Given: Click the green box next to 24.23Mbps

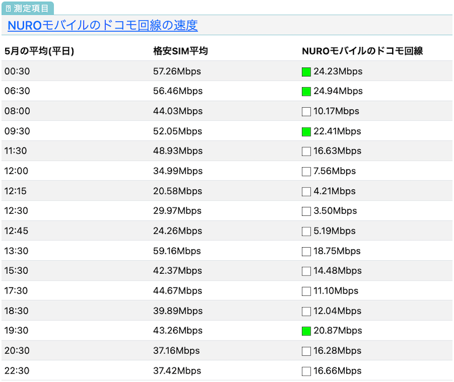Looking at the screenshot, I should pyautogui.click(x=306, y=72).
